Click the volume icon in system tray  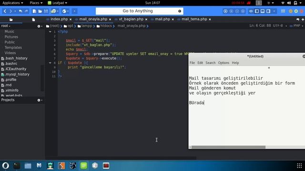point(289,3)
